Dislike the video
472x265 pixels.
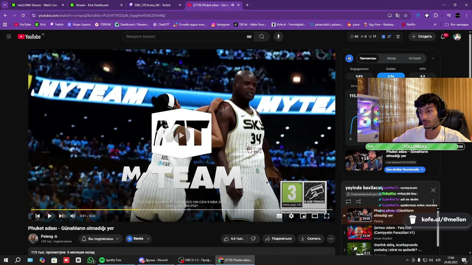click(253, 239)
